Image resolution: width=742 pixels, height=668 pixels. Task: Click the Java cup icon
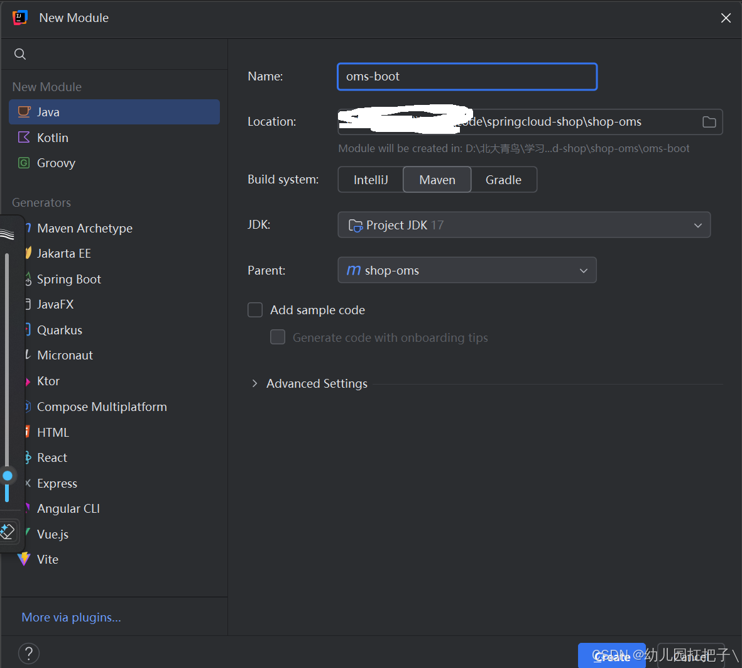[x=24, y=112]
